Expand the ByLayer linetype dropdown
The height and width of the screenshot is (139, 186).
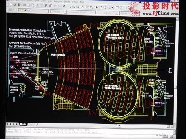coord(94,13)
